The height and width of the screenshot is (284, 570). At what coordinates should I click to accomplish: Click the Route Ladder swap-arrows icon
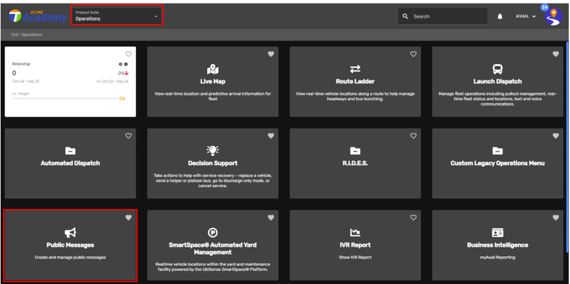point(355,69)
